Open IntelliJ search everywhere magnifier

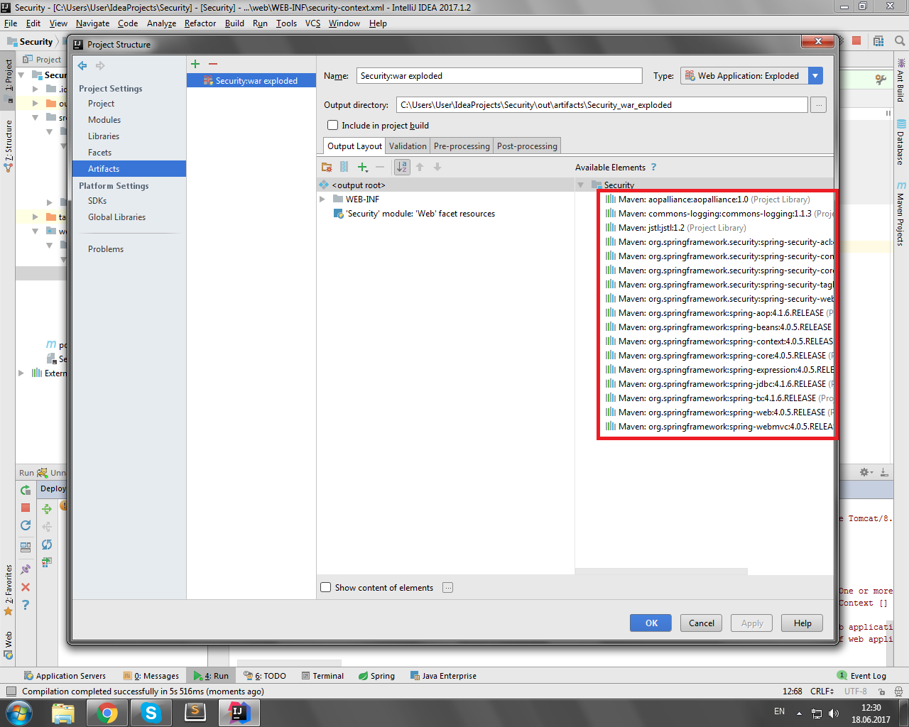899,41
